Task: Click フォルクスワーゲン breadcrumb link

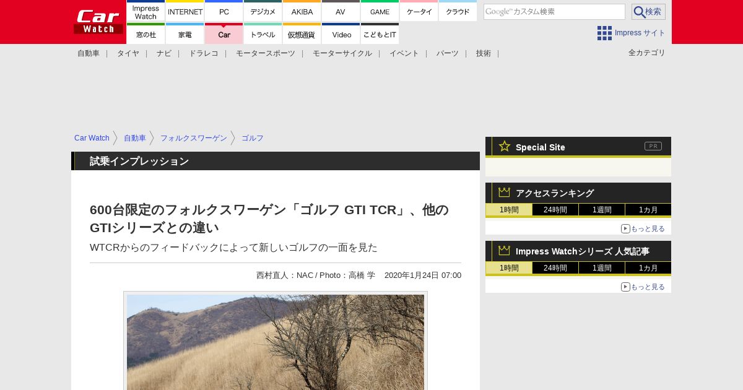Action: (x=194, y=138)
